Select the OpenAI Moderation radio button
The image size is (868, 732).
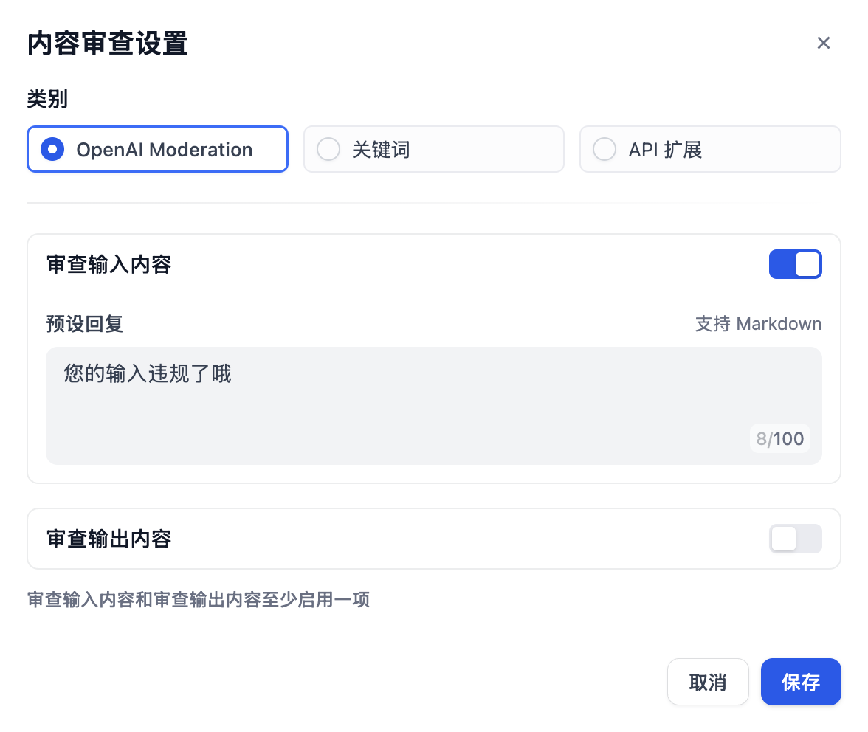click(52, 149)
